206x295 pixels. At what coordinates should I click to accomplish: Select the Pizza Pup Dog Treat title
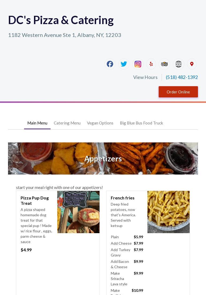point(35,201)
